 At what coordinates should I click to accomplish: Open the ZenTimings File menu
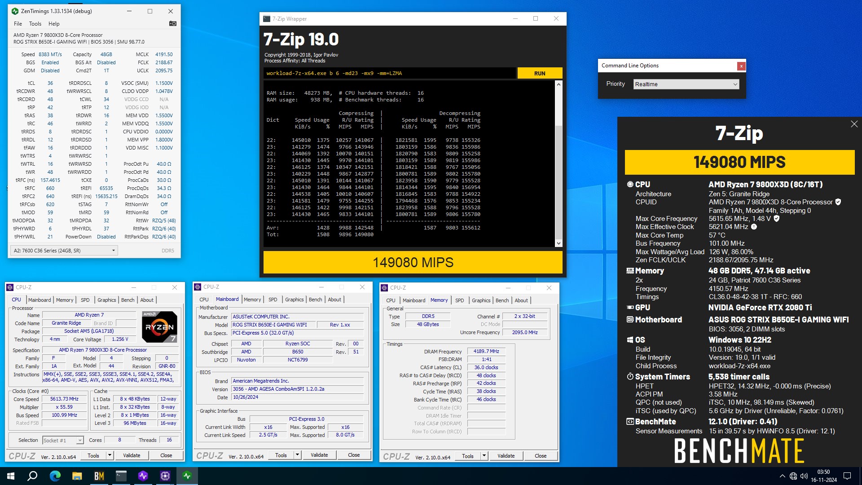pos(18,24)
